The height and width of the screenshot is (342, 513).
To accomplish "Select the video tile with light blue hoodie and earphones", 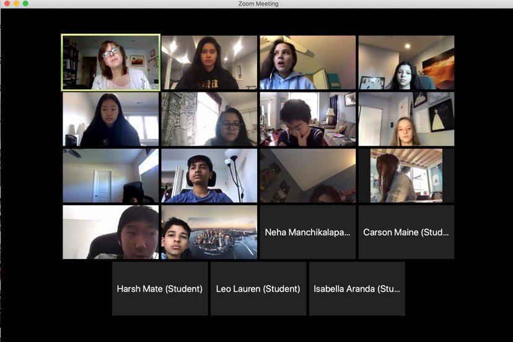I will point(307,63).
